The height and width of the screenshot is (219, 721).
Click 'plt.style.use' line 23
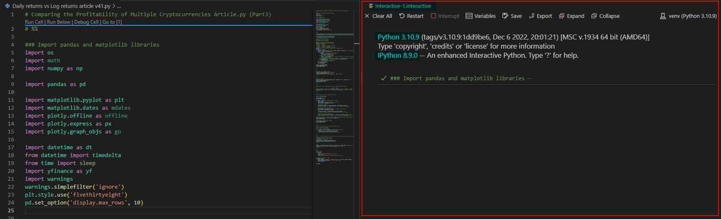pyautogui.click(x=76, y=194)
